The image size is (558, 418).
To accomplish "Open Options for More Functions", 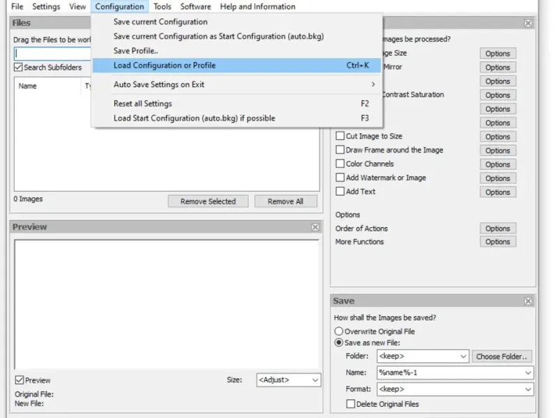I will click(497, 242).
